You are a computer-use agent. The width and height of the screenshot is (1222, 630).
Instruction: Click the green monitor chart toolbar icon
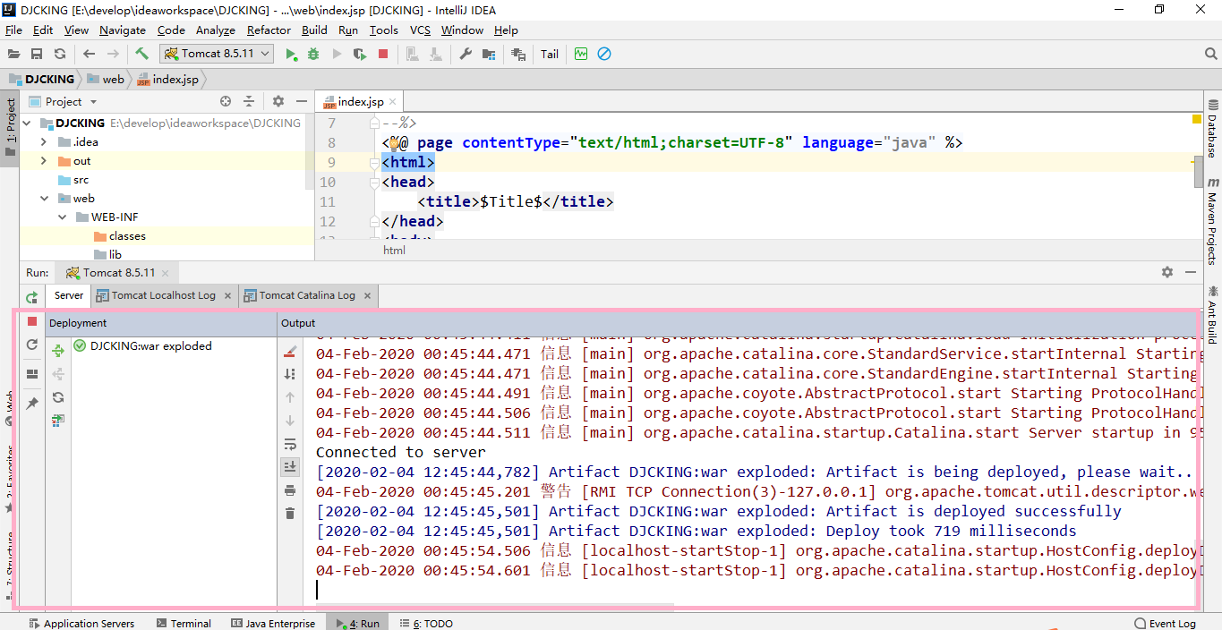(581, 55)
